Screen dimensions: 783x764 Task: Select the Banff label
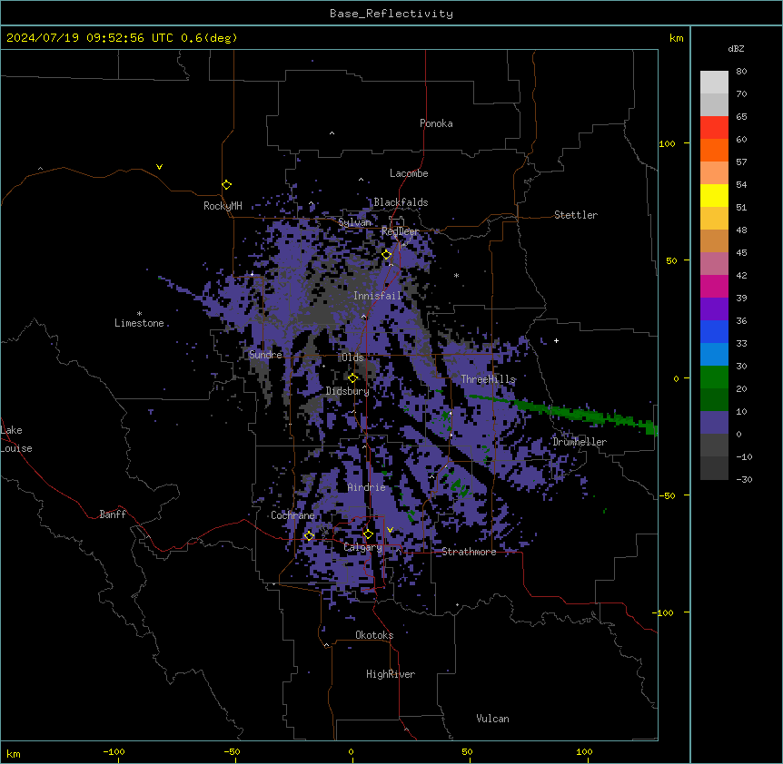pyautogui.click(x=113, y=514)
